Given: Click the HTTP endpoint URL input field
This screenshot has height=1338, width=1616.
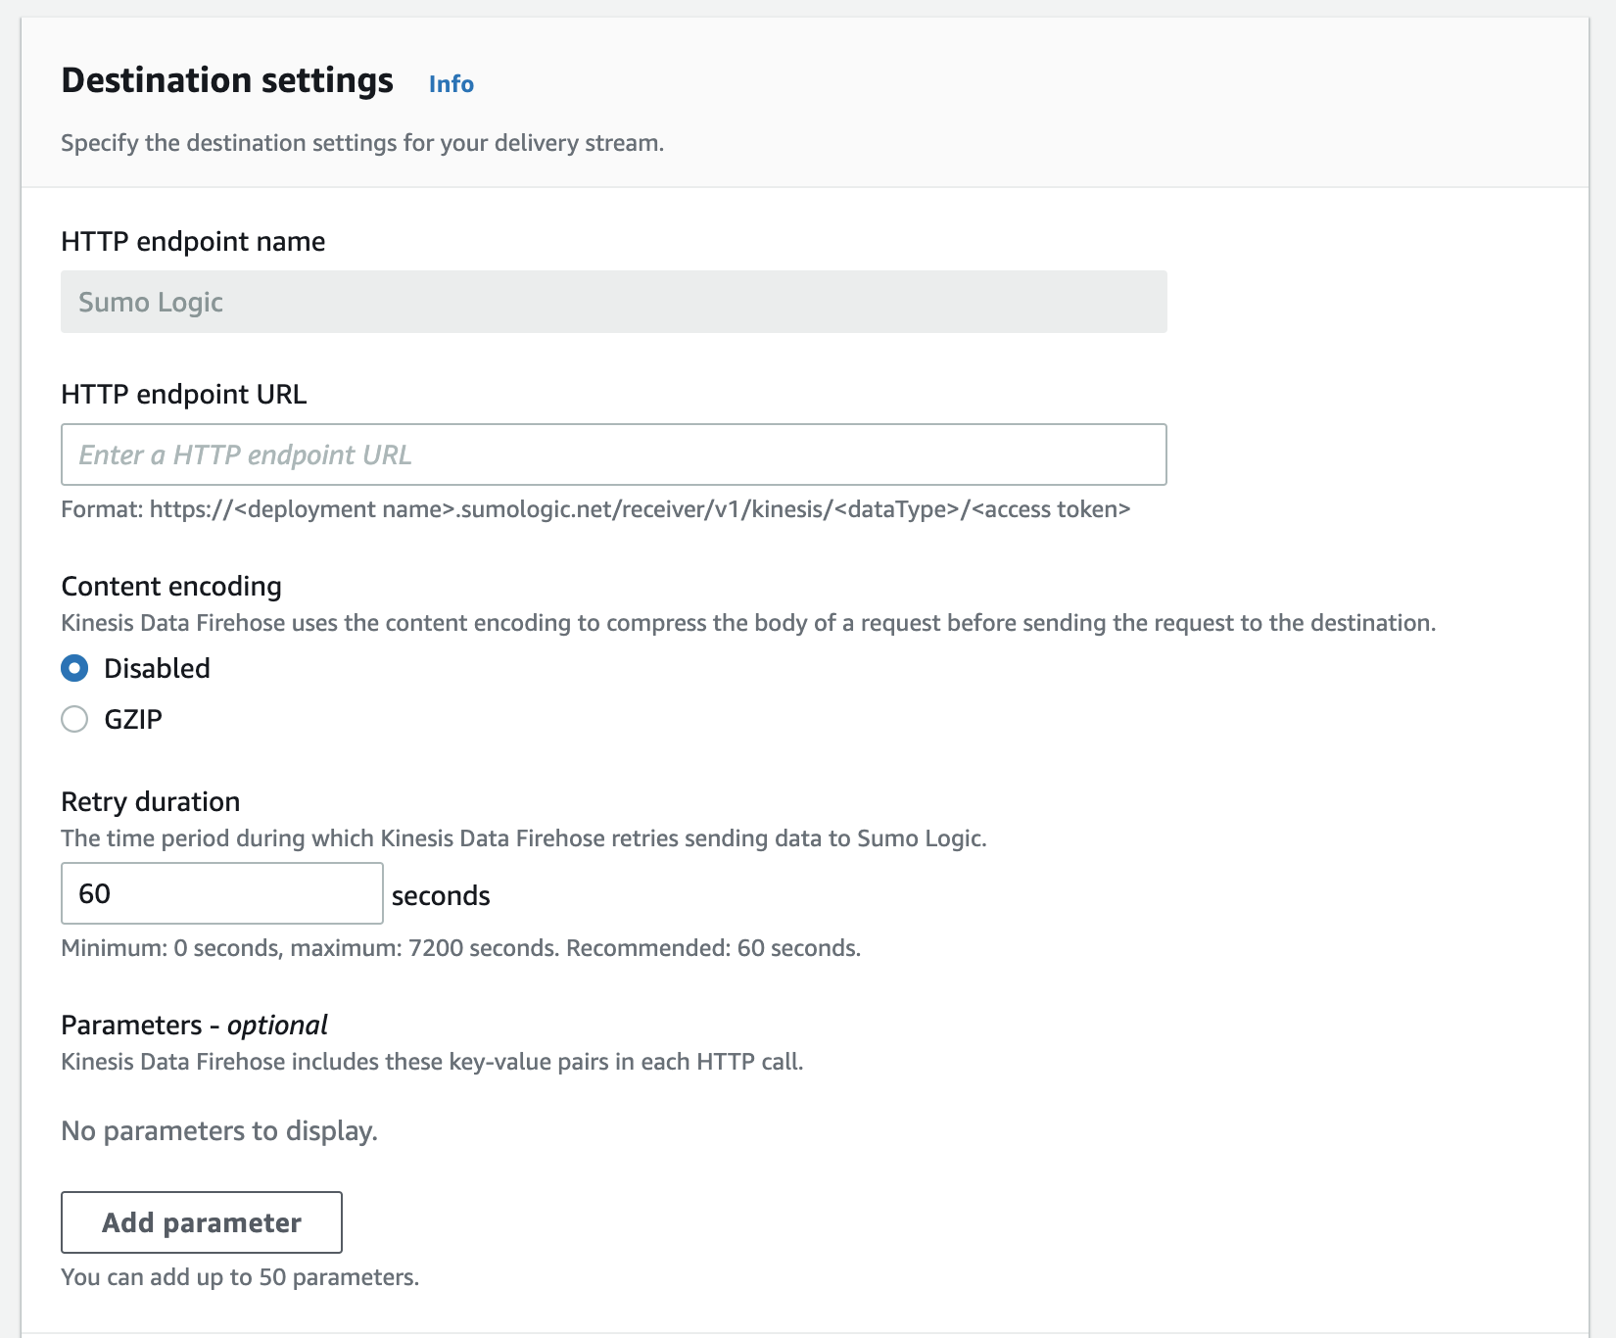Looking at the screenshot, I should click(x=613, y=454).
